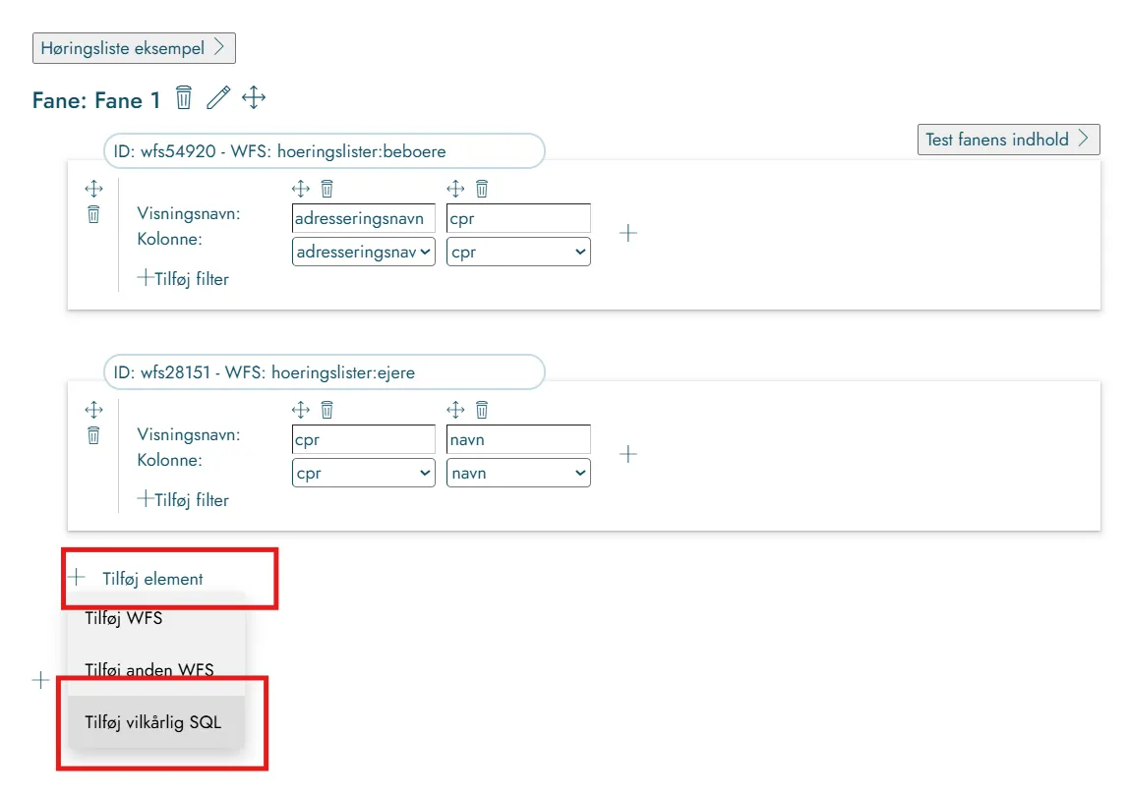Click the Tilføj element button
The width and height of the screenshot is (1128, 794).
coord(136,579)
